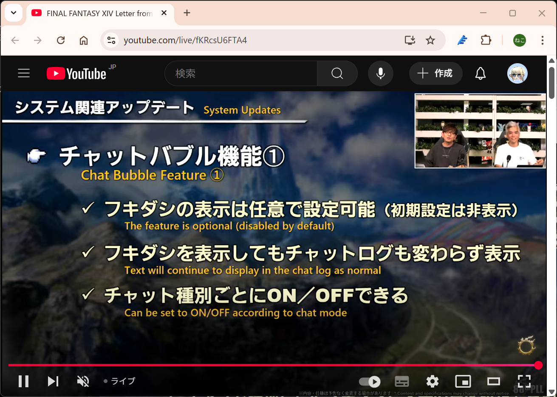Click the red progress bar scrubber handle

(538, 365)
